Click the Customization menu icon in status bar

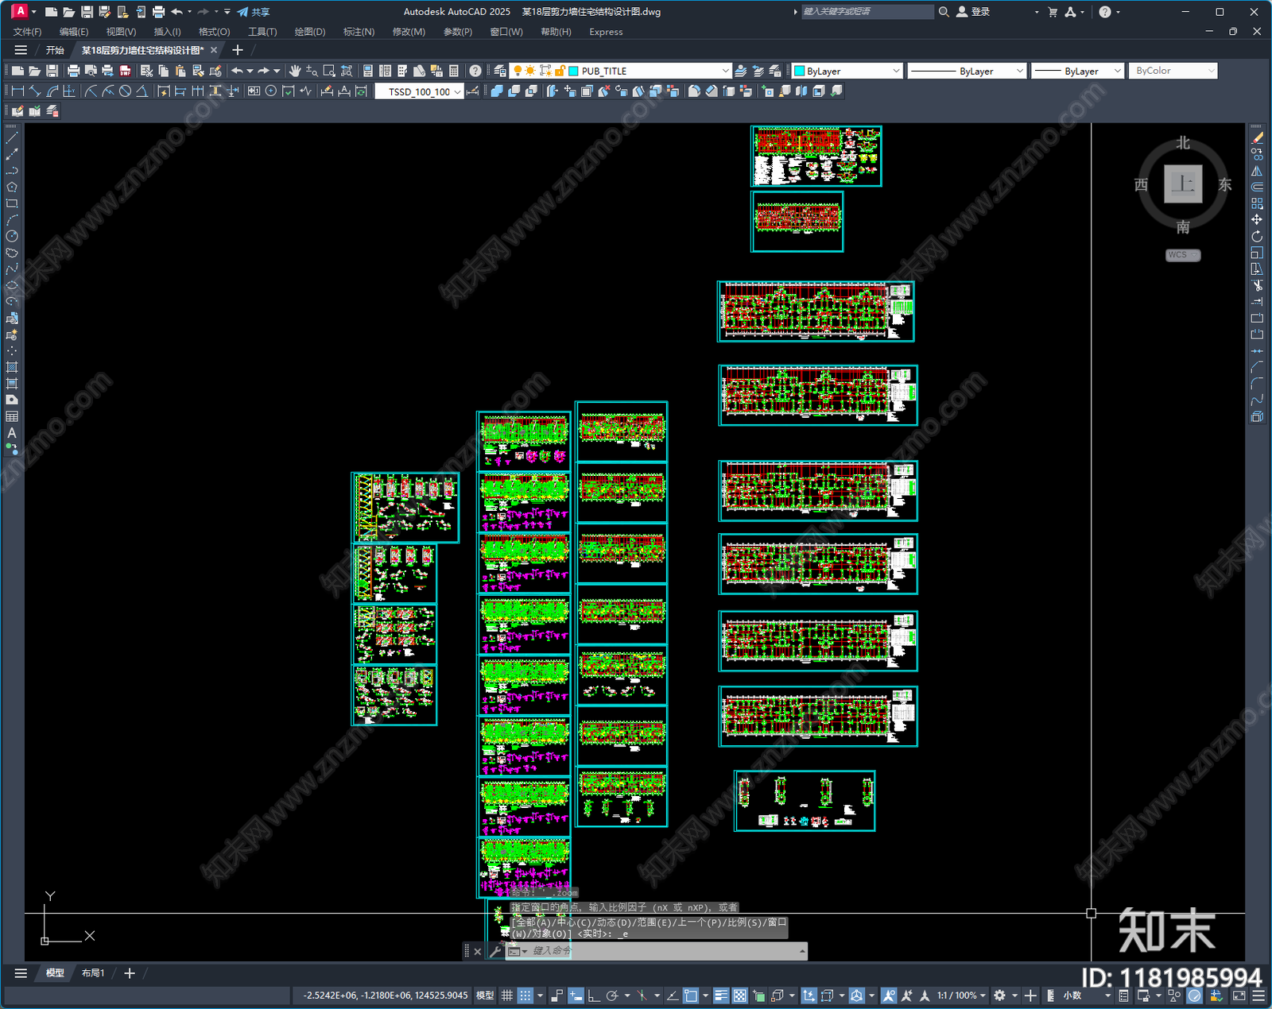pos(1258,995)
